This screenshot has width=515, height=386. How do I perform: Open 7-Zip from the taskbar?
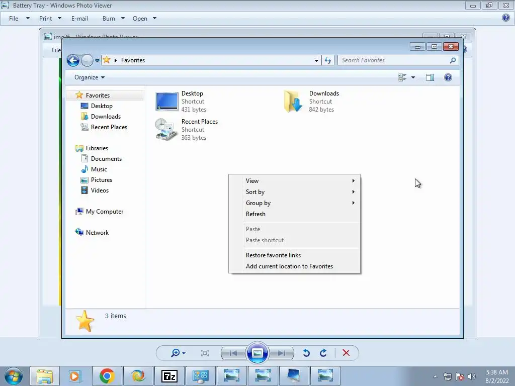click(x=169, y=376)
